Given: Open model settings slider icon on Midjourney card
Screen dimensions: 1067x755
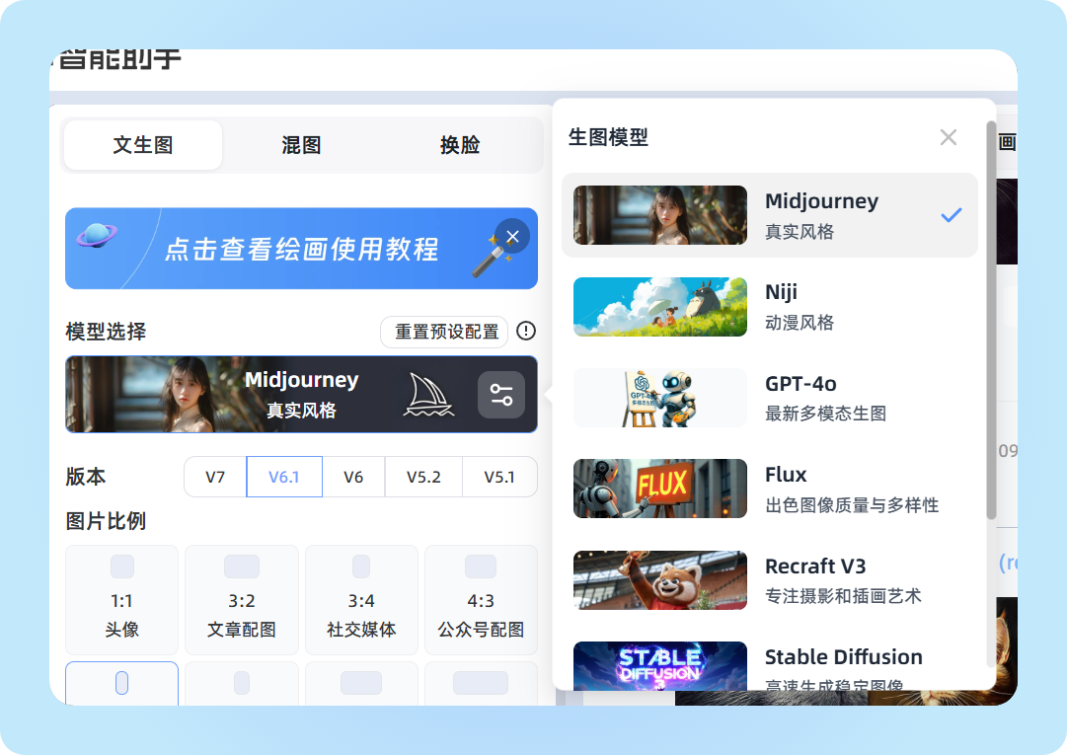Looking at the screenshot, I should tap(500, 395).
